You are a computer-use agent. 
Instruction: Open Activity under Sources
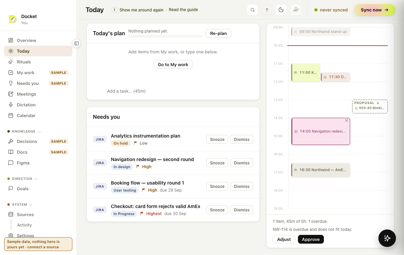(x=25, y=225)
